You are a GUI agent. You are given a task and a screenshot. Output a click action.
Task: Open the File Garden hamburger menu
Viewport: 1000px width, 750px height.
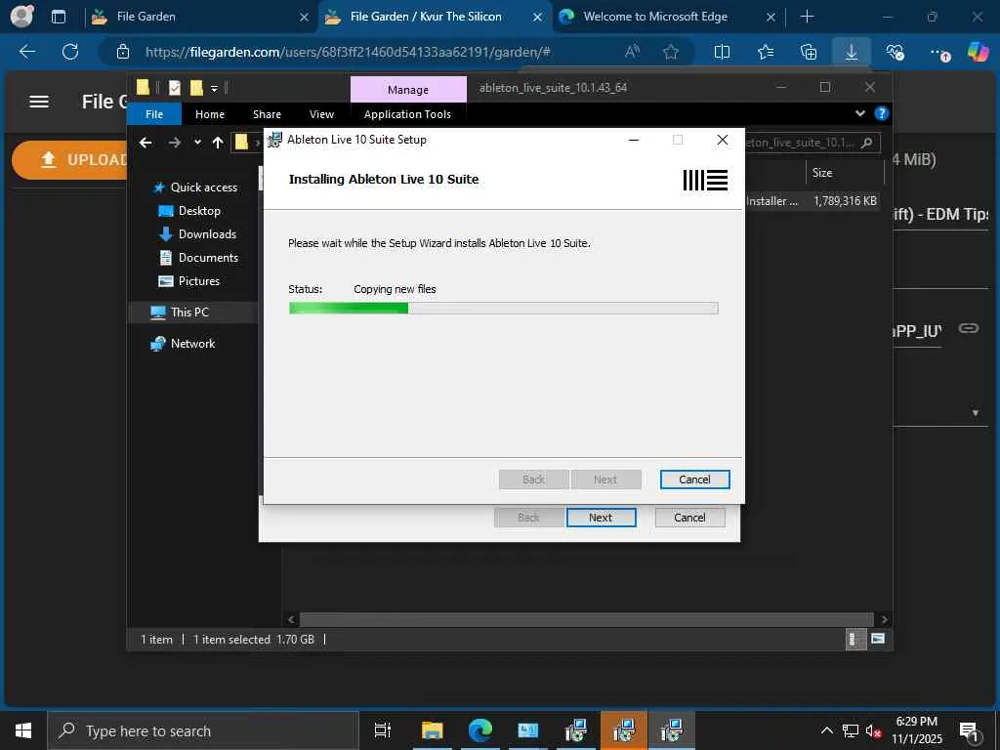tap(39, 102)
